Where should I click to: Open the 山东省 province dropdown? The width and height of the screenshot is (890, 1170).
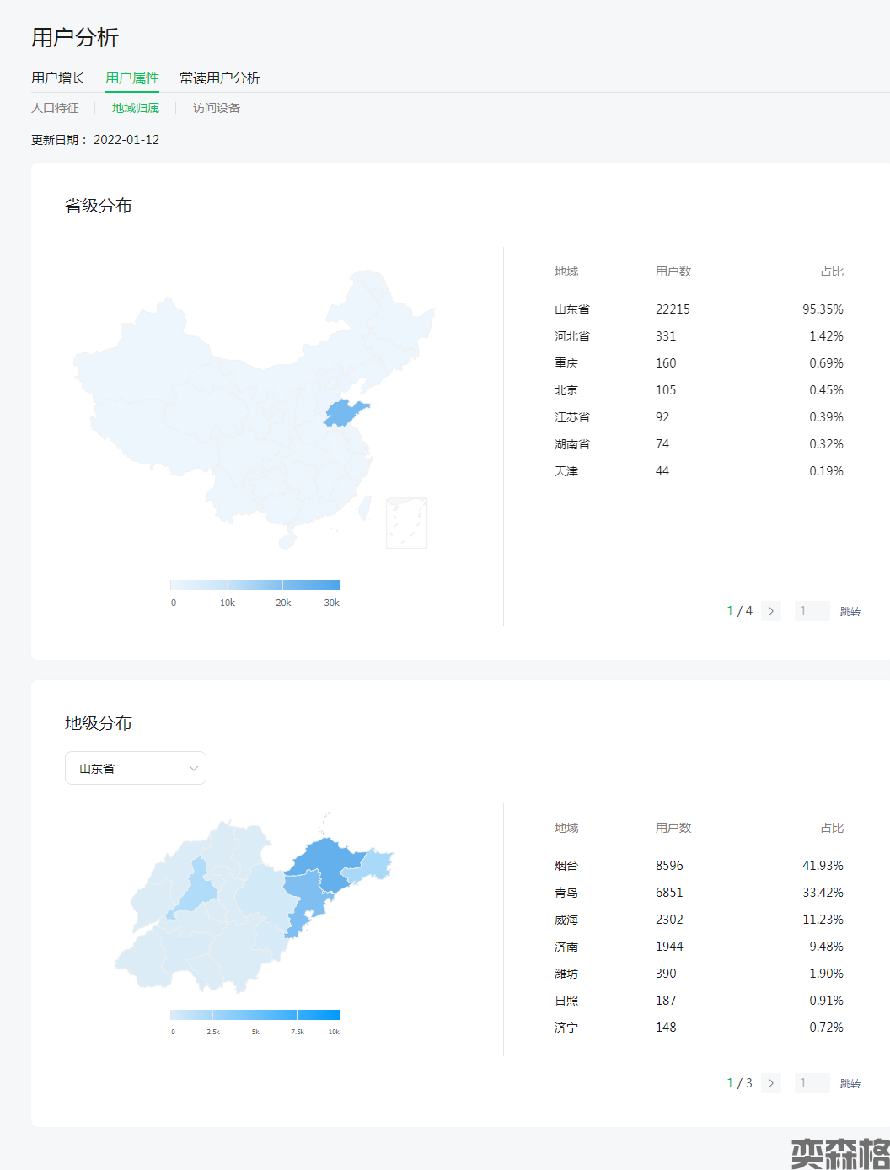[x=136, y=768]
